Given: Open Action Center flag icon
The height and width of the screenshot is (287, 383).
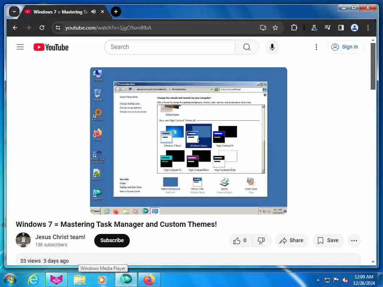Looking at the screenshot, I should [336, 280].
